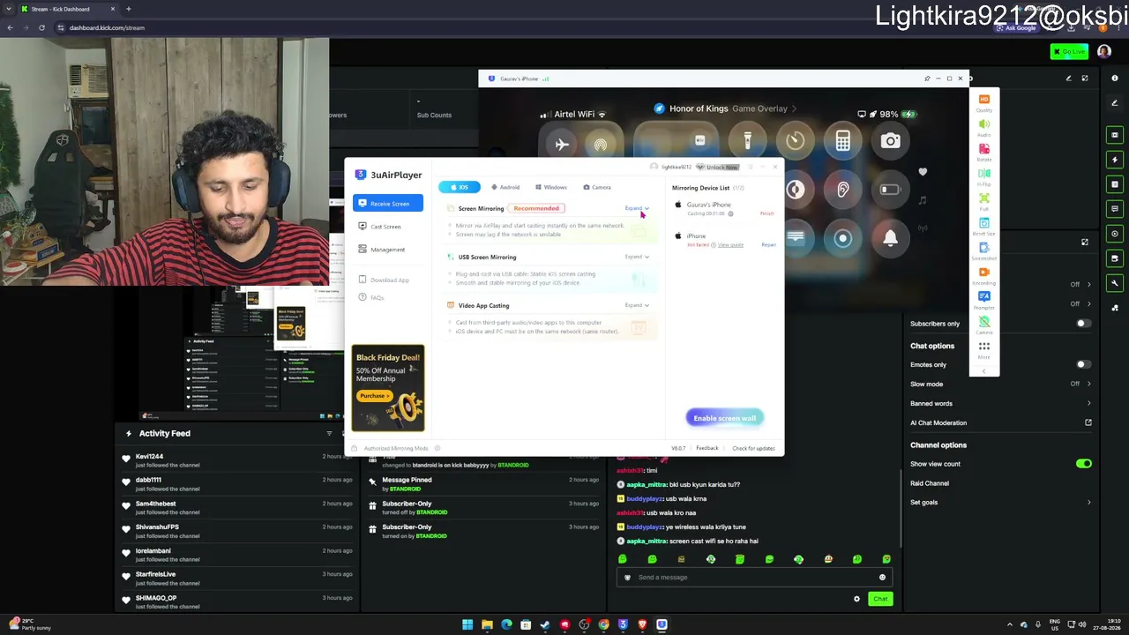Expand the Set goals option

coord(999,502)
